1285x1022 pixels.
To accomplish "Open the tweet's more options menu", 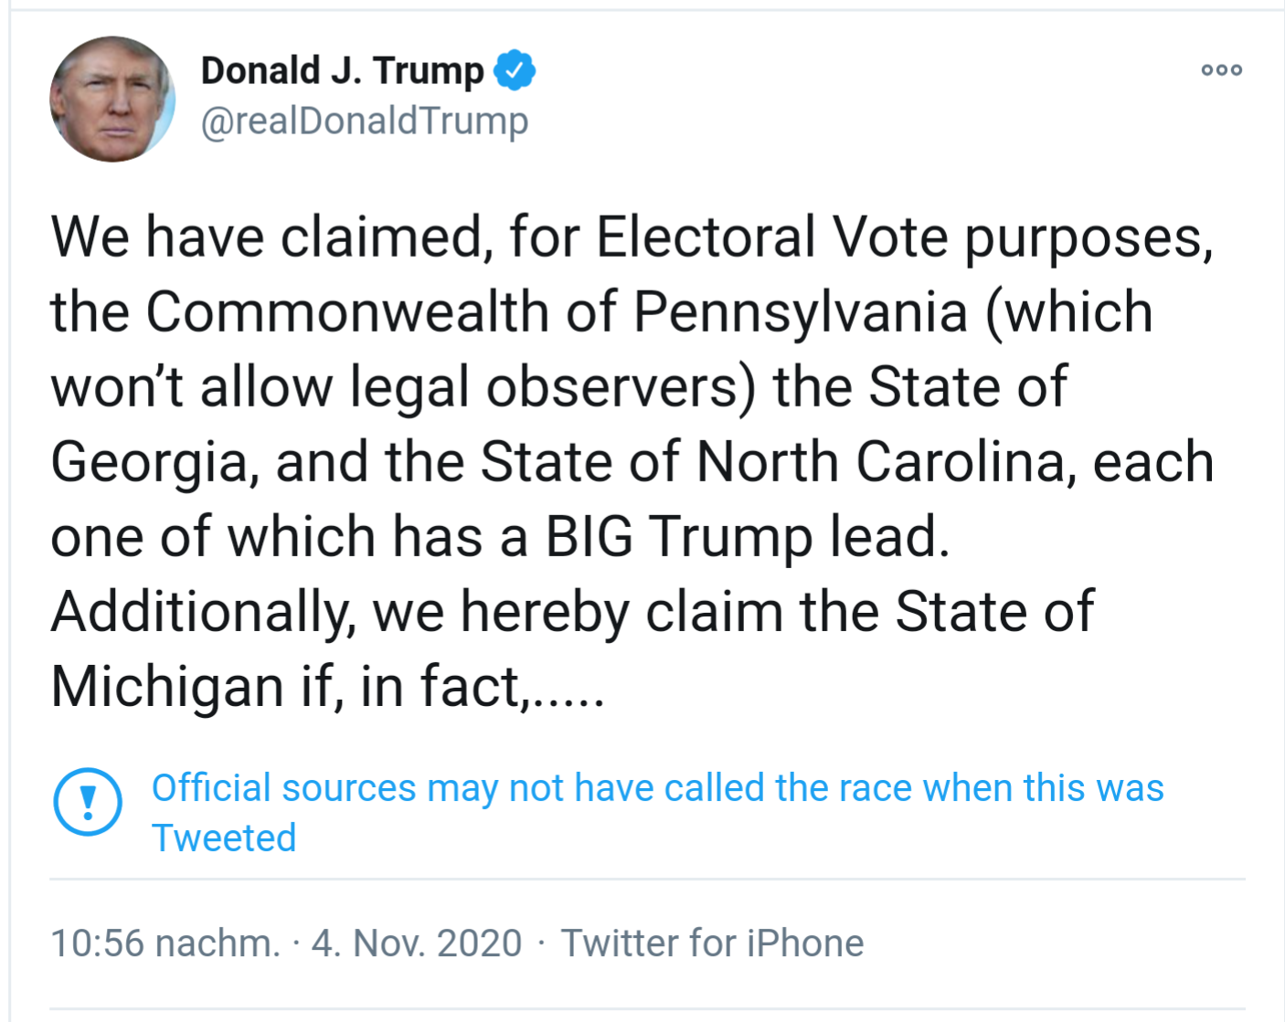I will [x=1221, y=70].
